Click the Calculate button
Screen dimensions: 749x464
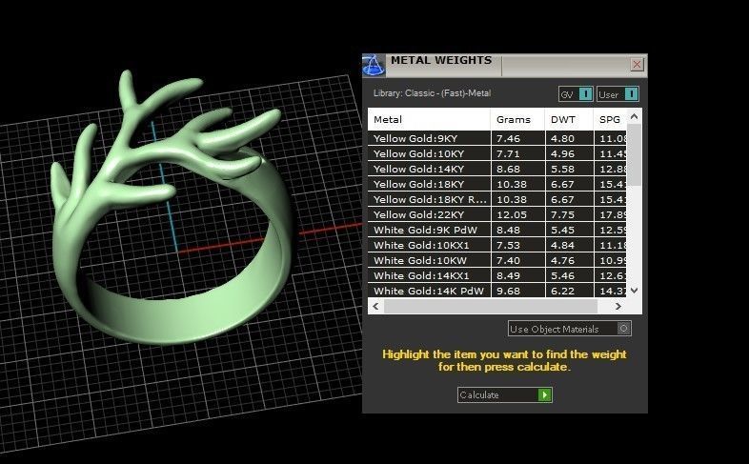point(504,394)
